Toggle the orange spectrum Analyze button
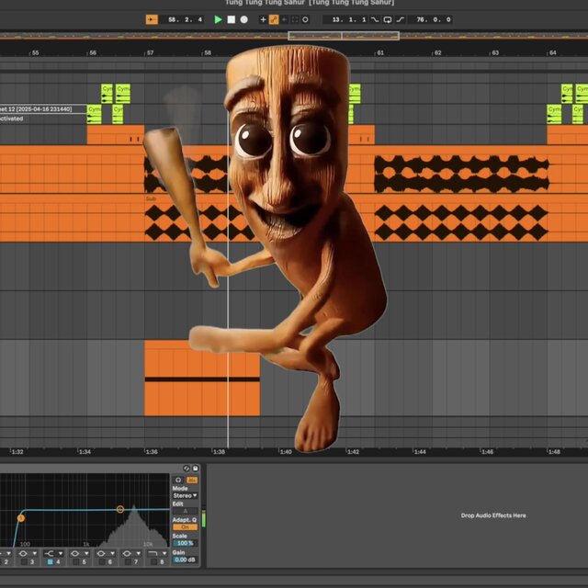Image resolution: width=588 pixels, height=588 pixels. tap(192, 480)
